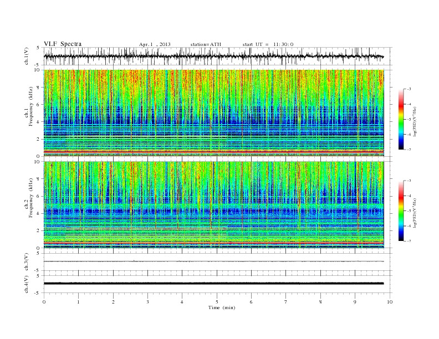
Task: Click the ch.1 spectrogram color scale bar
Action: pos(401,119)
